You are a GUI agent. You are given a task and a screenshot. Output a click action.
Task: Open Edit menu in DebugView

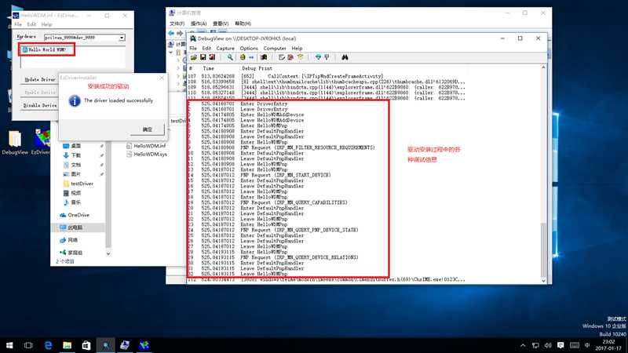206,49
